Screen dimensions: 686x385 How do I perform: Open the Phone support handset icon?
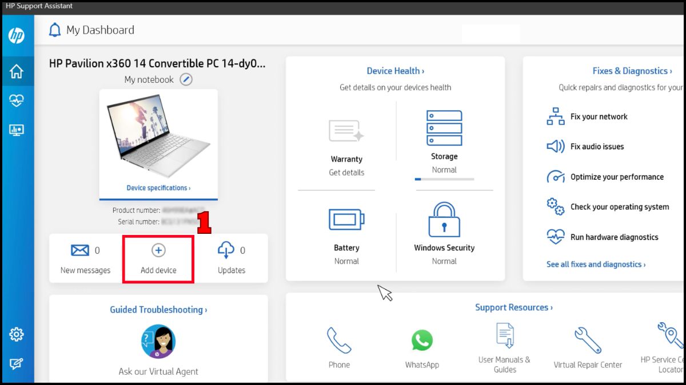pos(339,341)
